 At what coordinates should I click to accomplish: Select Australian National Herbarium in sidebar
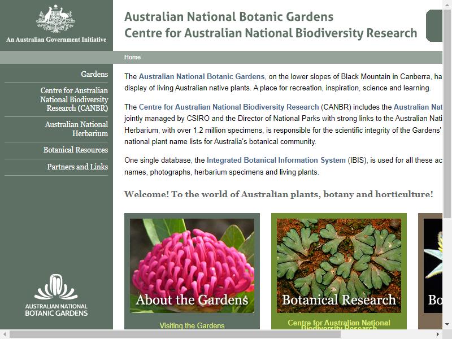coord(76,129)
